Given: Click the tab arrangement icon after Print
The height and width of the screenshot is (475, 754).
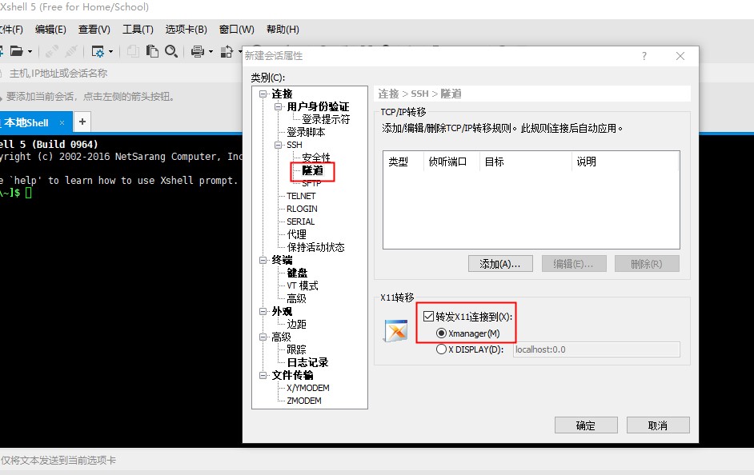Looking at the screenshot, I should point(228,51).
